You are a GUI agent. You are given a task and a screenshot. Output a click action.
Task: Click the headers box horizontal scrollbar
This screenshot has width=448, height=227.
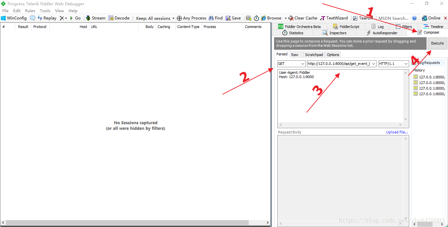[340, 125]
